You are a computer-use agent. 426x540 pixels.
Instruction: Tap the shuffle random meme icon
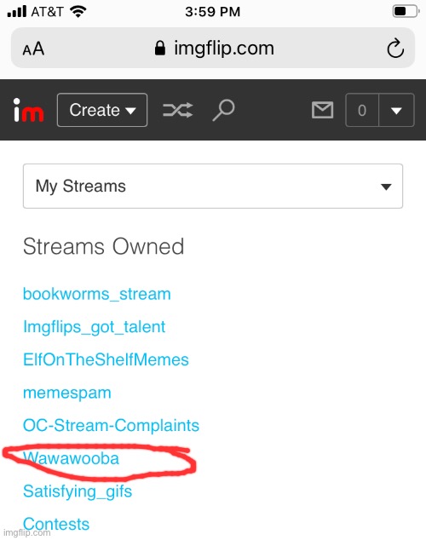pos(177,110)
